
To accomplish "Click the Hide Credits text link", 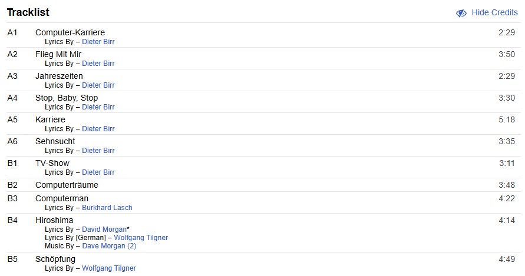I will pos(494,13).
